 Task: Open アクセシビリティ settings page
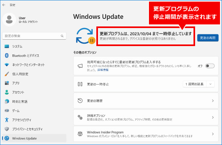point(34,120)
